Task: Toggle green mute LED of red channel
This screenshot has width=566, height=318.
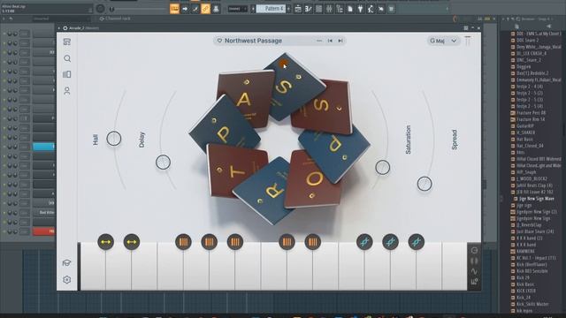Action: pyautogui.click(x=4, y=231)
